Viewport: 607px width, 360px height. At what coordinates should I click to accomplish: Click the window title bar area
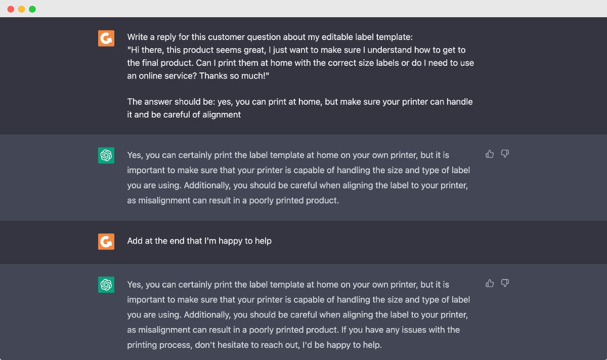click(303, 8)
